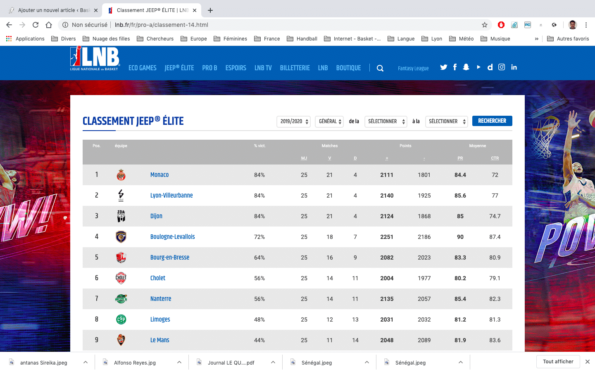
Task: Show more bookmarks with chevron
Action: coord(537,39)
